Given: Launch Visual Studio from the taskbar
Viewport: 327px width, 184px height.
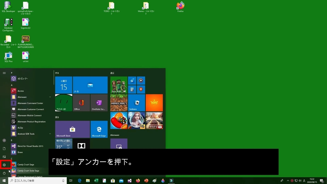Looking at the screenshot, I should click(129, 180).
